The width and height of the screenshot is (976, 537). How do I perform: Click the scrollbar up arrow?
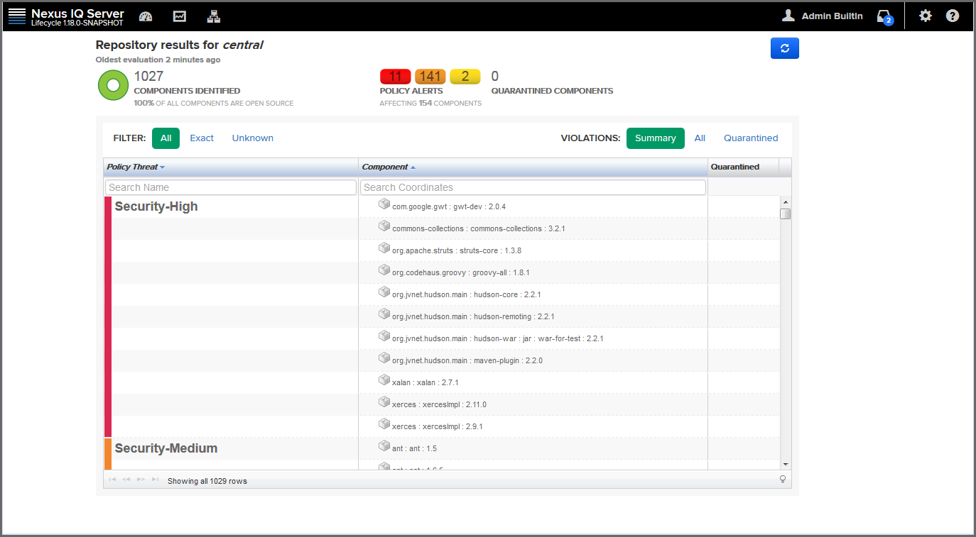pyautogui.click(x=785, y=201)
